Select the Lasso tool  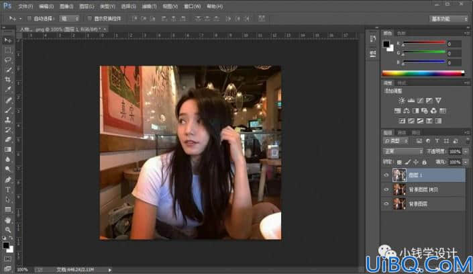[x=8, y=60]
